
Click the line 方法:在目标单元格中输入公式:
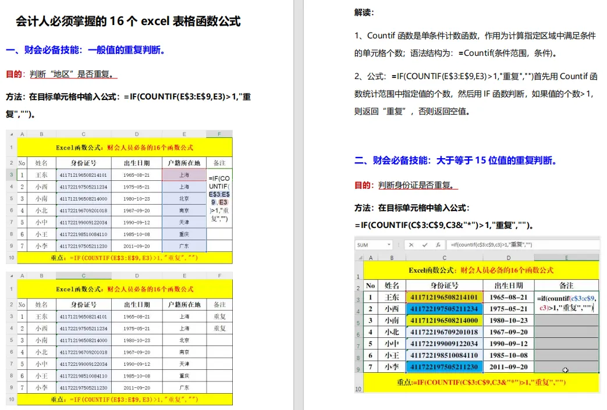pyautogui.click(x=412, y=208)
